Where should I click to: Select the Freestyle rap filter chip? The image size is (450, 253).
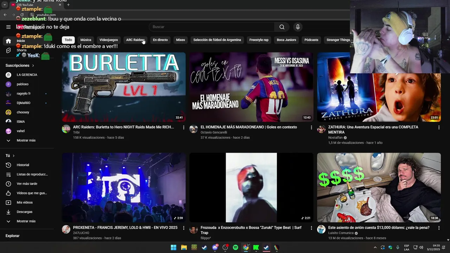click(259, 40)
